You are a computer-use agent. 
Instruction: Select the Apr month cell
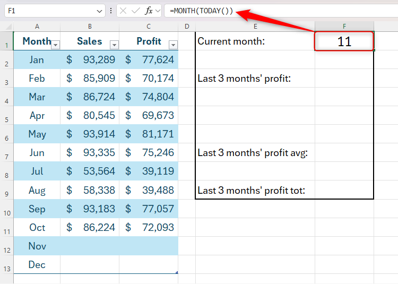(37, 116)
